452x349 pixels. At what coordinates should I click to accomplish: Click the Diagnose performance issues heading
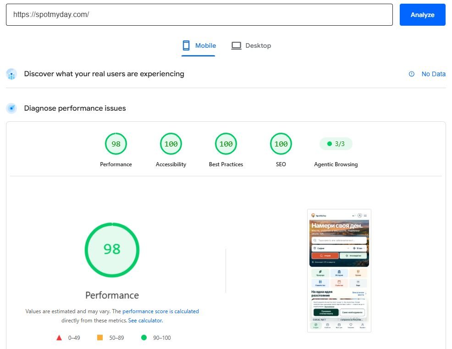[75, 108]
